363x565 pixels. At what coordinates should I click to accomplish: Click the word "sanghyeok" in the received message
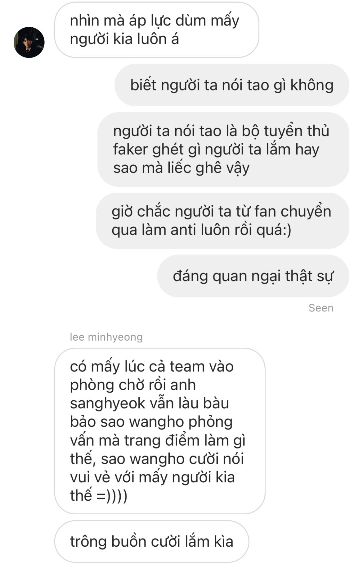108,403
